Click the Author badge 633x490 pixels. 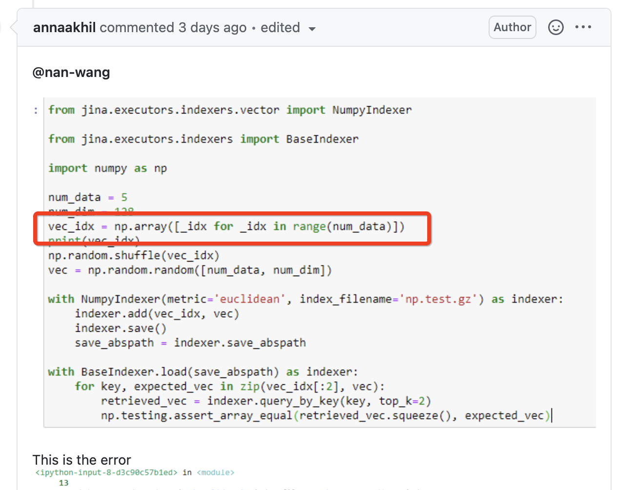point(512,27)
